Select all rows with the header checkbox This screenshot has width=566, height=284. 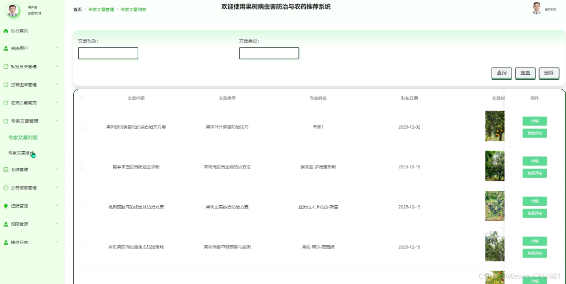pyautogui.click(x=82, y=98)
